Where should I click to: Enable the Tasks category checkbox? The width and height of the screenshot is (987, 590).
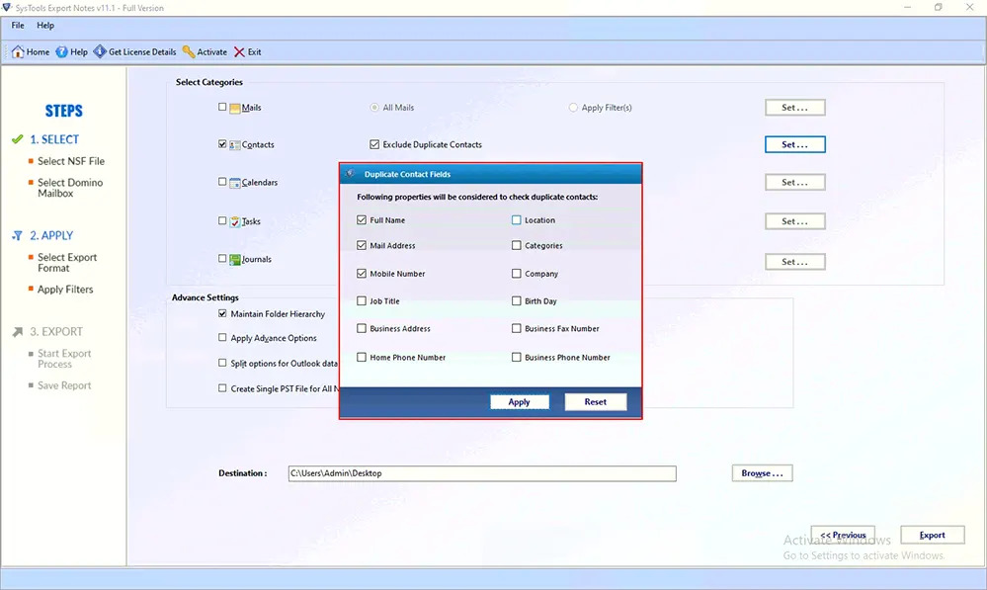point(222,220)
